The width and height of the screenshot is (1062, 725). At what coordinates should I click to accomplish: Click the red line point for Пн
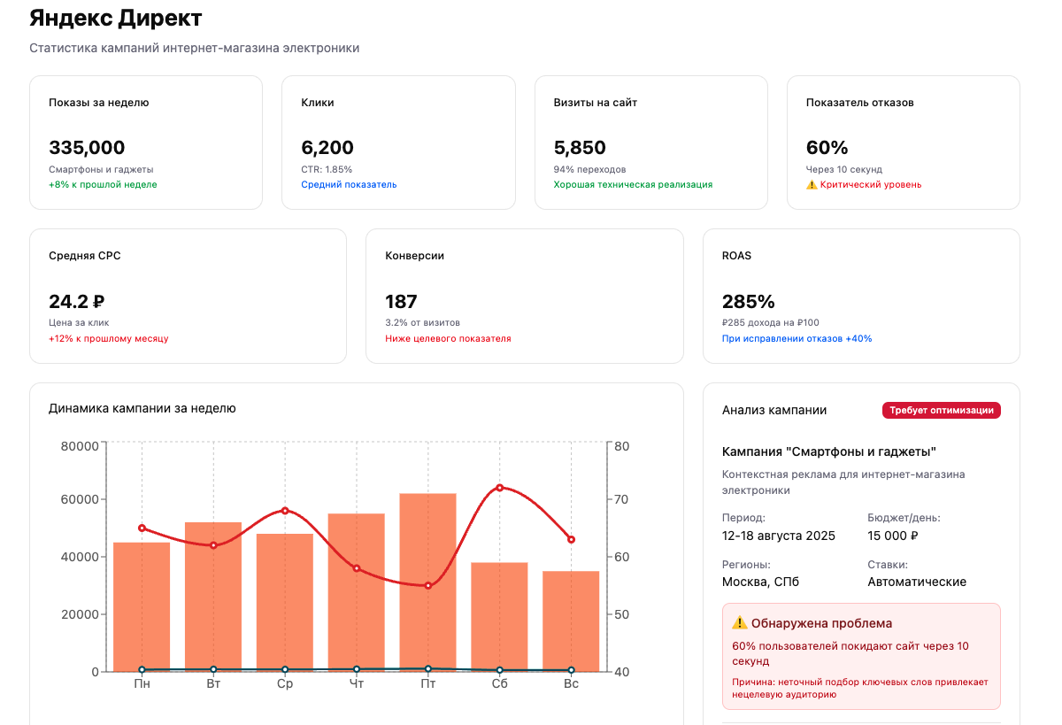coord(142,528)
